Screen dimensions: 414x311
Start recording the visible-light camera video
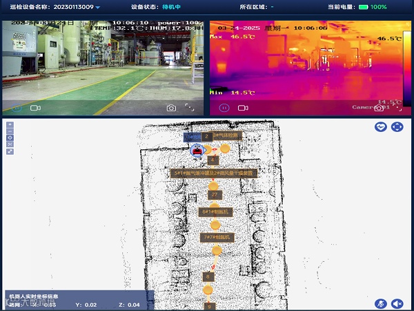[35, 108]
